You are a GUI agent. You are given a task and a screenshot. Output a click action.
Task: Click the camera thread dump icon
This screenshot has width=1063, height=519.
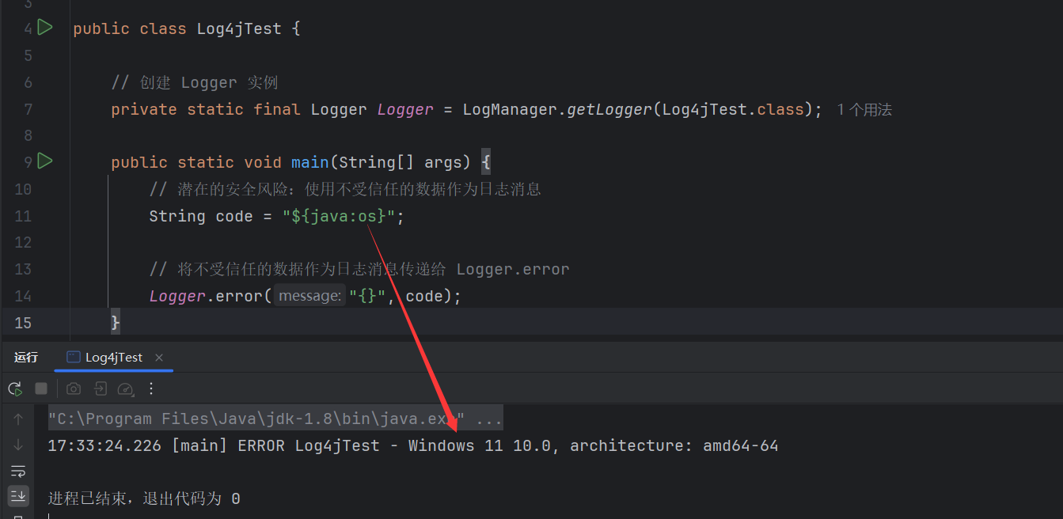(74, 388)
